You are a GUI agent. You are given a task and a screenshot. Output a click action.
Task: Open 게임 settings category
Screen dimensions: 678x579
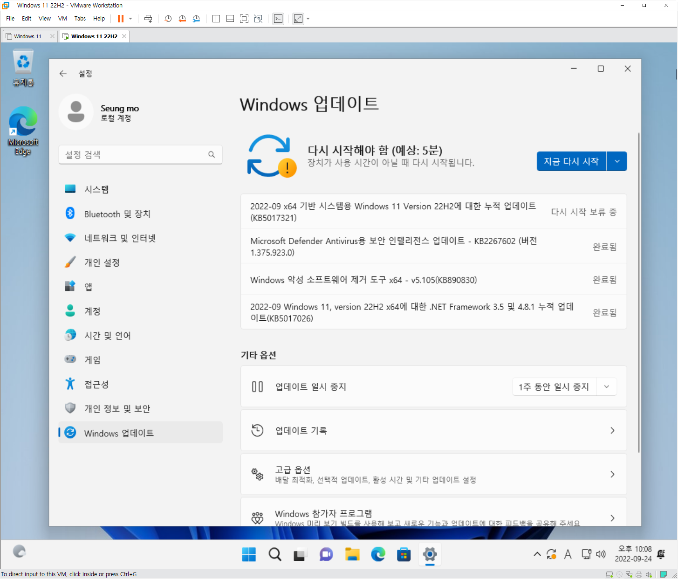[x=140, y=360]
